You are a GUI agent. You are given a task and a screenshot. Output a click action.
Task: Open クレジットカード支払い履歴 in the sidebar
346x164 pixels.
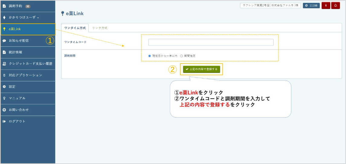[x=30, y=64]
